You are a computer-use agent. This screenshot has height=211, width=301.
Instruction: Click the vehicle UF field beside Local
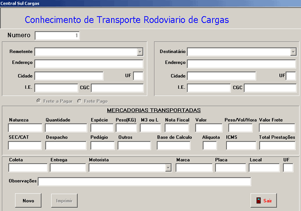(288, 168)
